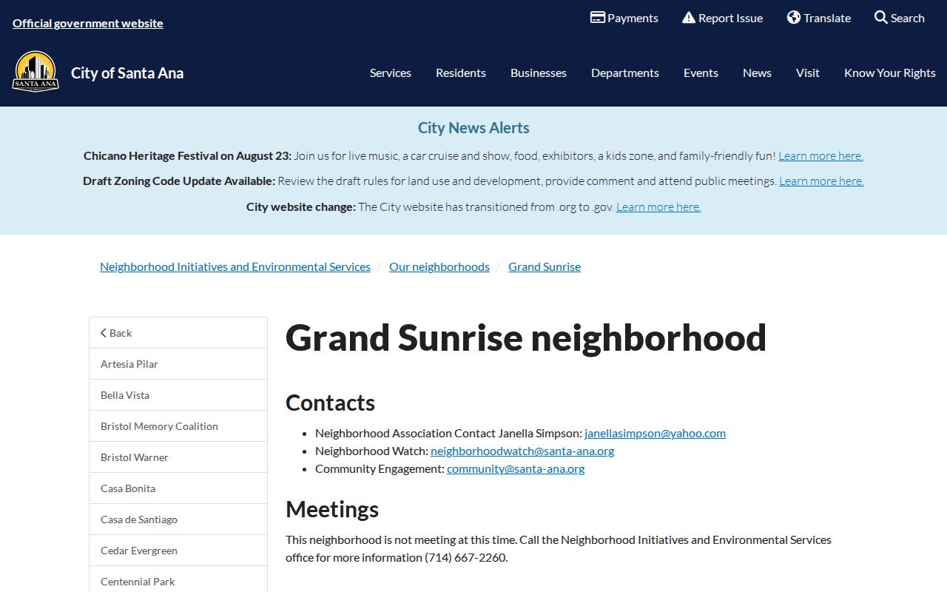This screenshot has height=592, width=947.
Task: Open Know Your Rights page
Action: click(x=890, y=73)
